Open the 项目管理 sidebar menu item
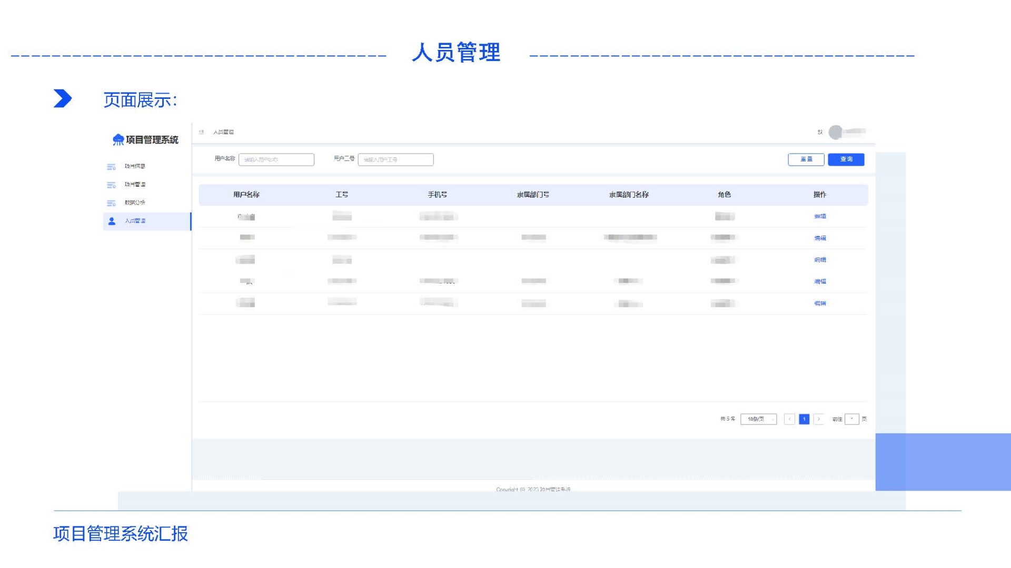Viewport: 1011px width, 568px height. click(135, 185)
